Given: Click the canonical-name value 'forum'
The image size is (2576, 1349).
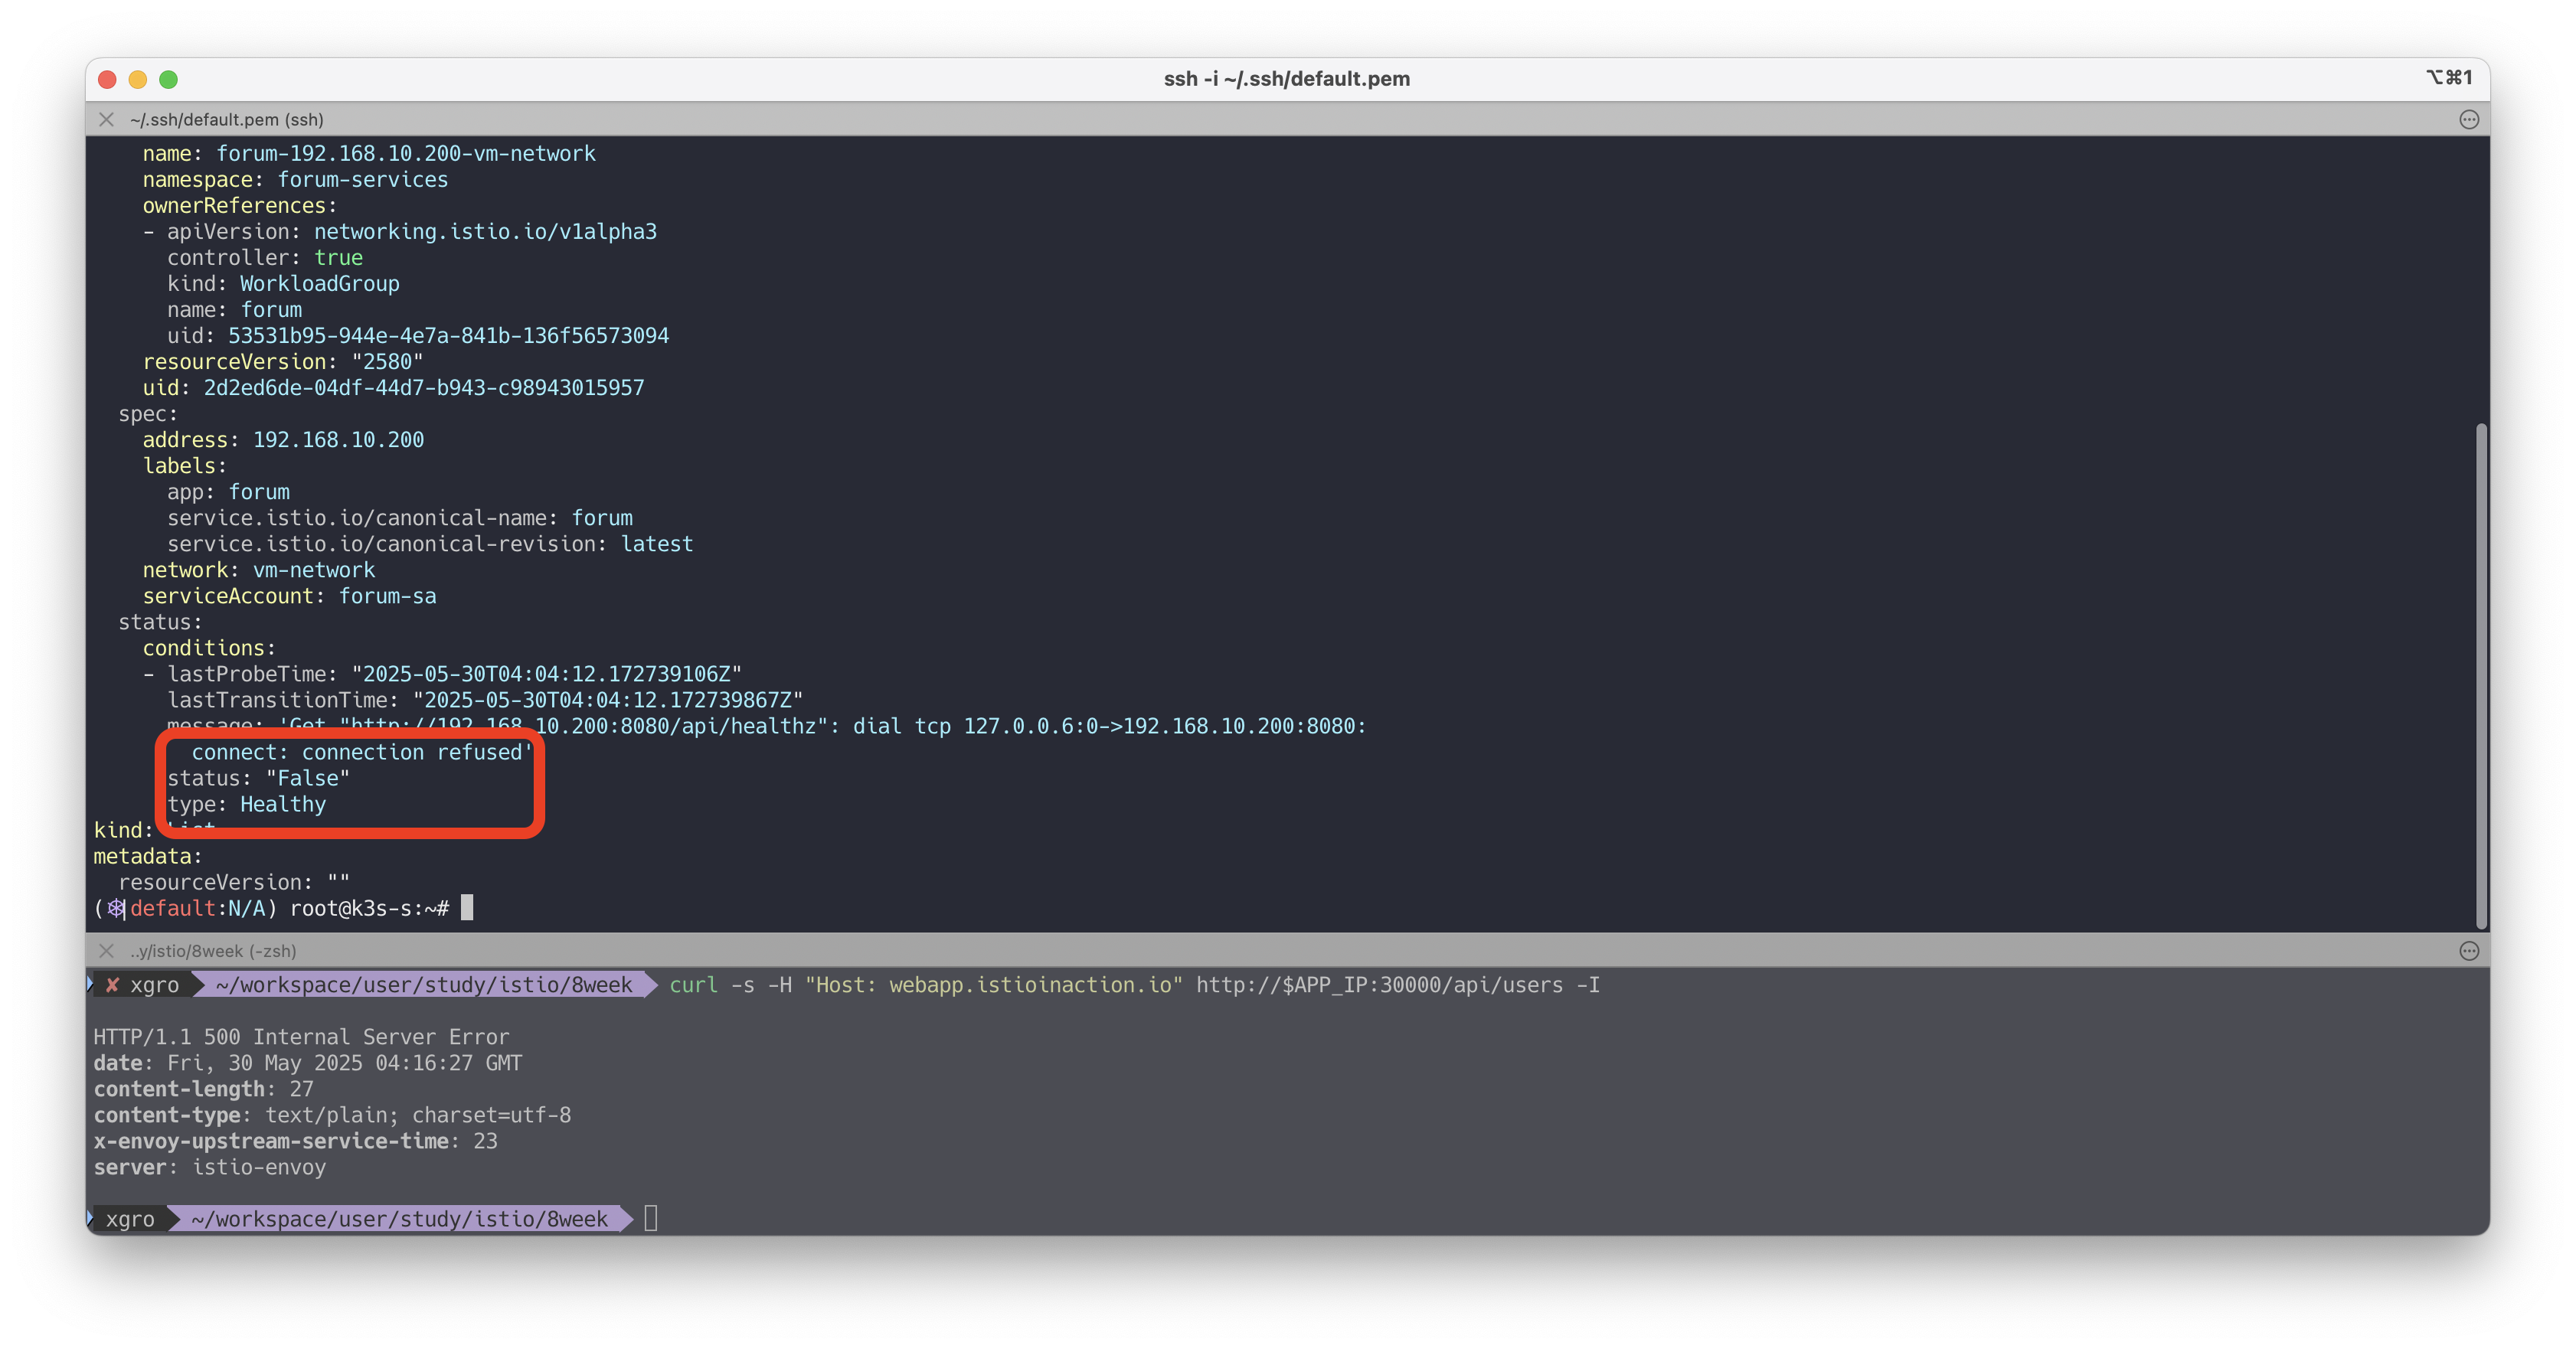Looking at the screenshot, I should (x=602, y=517).
